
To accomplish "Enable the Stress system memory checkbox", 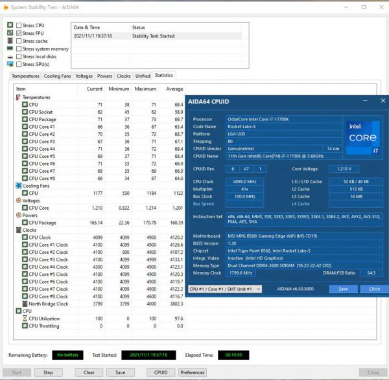I will pos(19,49).
